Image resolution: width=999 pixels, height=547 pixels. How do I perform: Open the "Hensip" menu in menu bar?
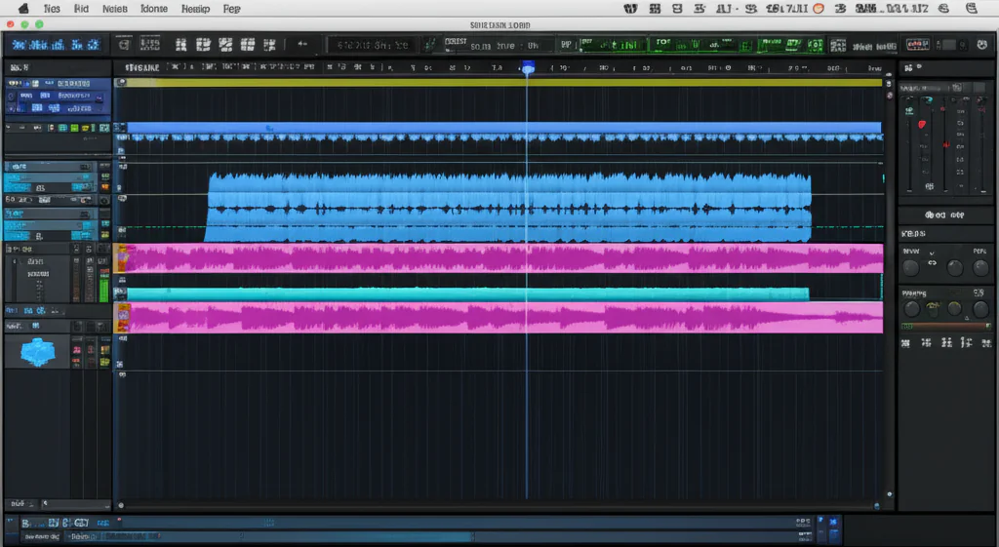[195, 8]
